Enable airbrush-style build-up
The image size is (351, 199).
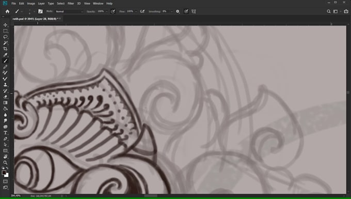pyautogui.click(x=142, y=11)
